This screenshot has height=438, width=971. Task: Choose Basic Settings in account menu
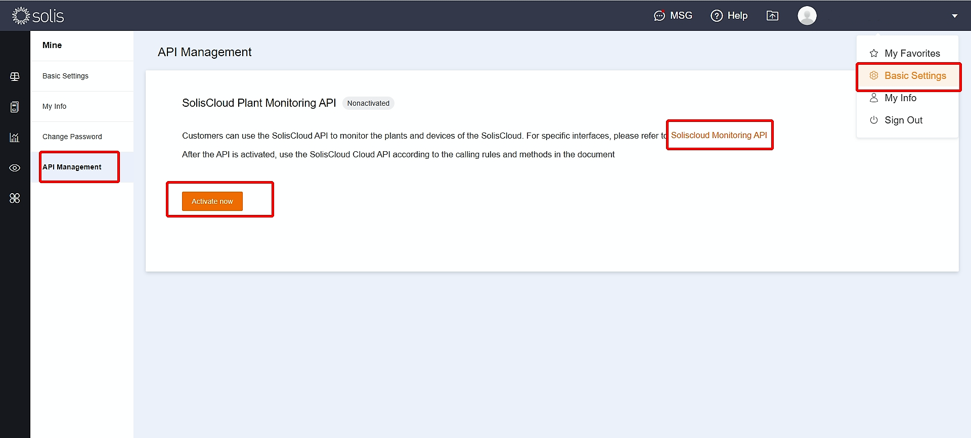[907, 75]
